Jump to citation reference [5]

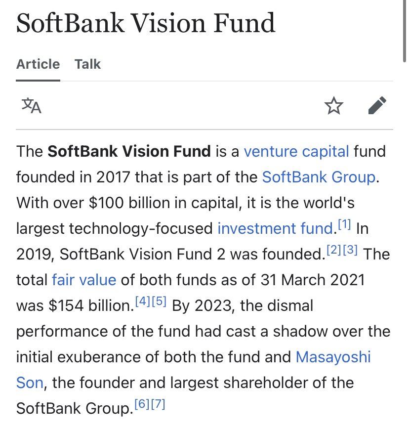(159, 302)
